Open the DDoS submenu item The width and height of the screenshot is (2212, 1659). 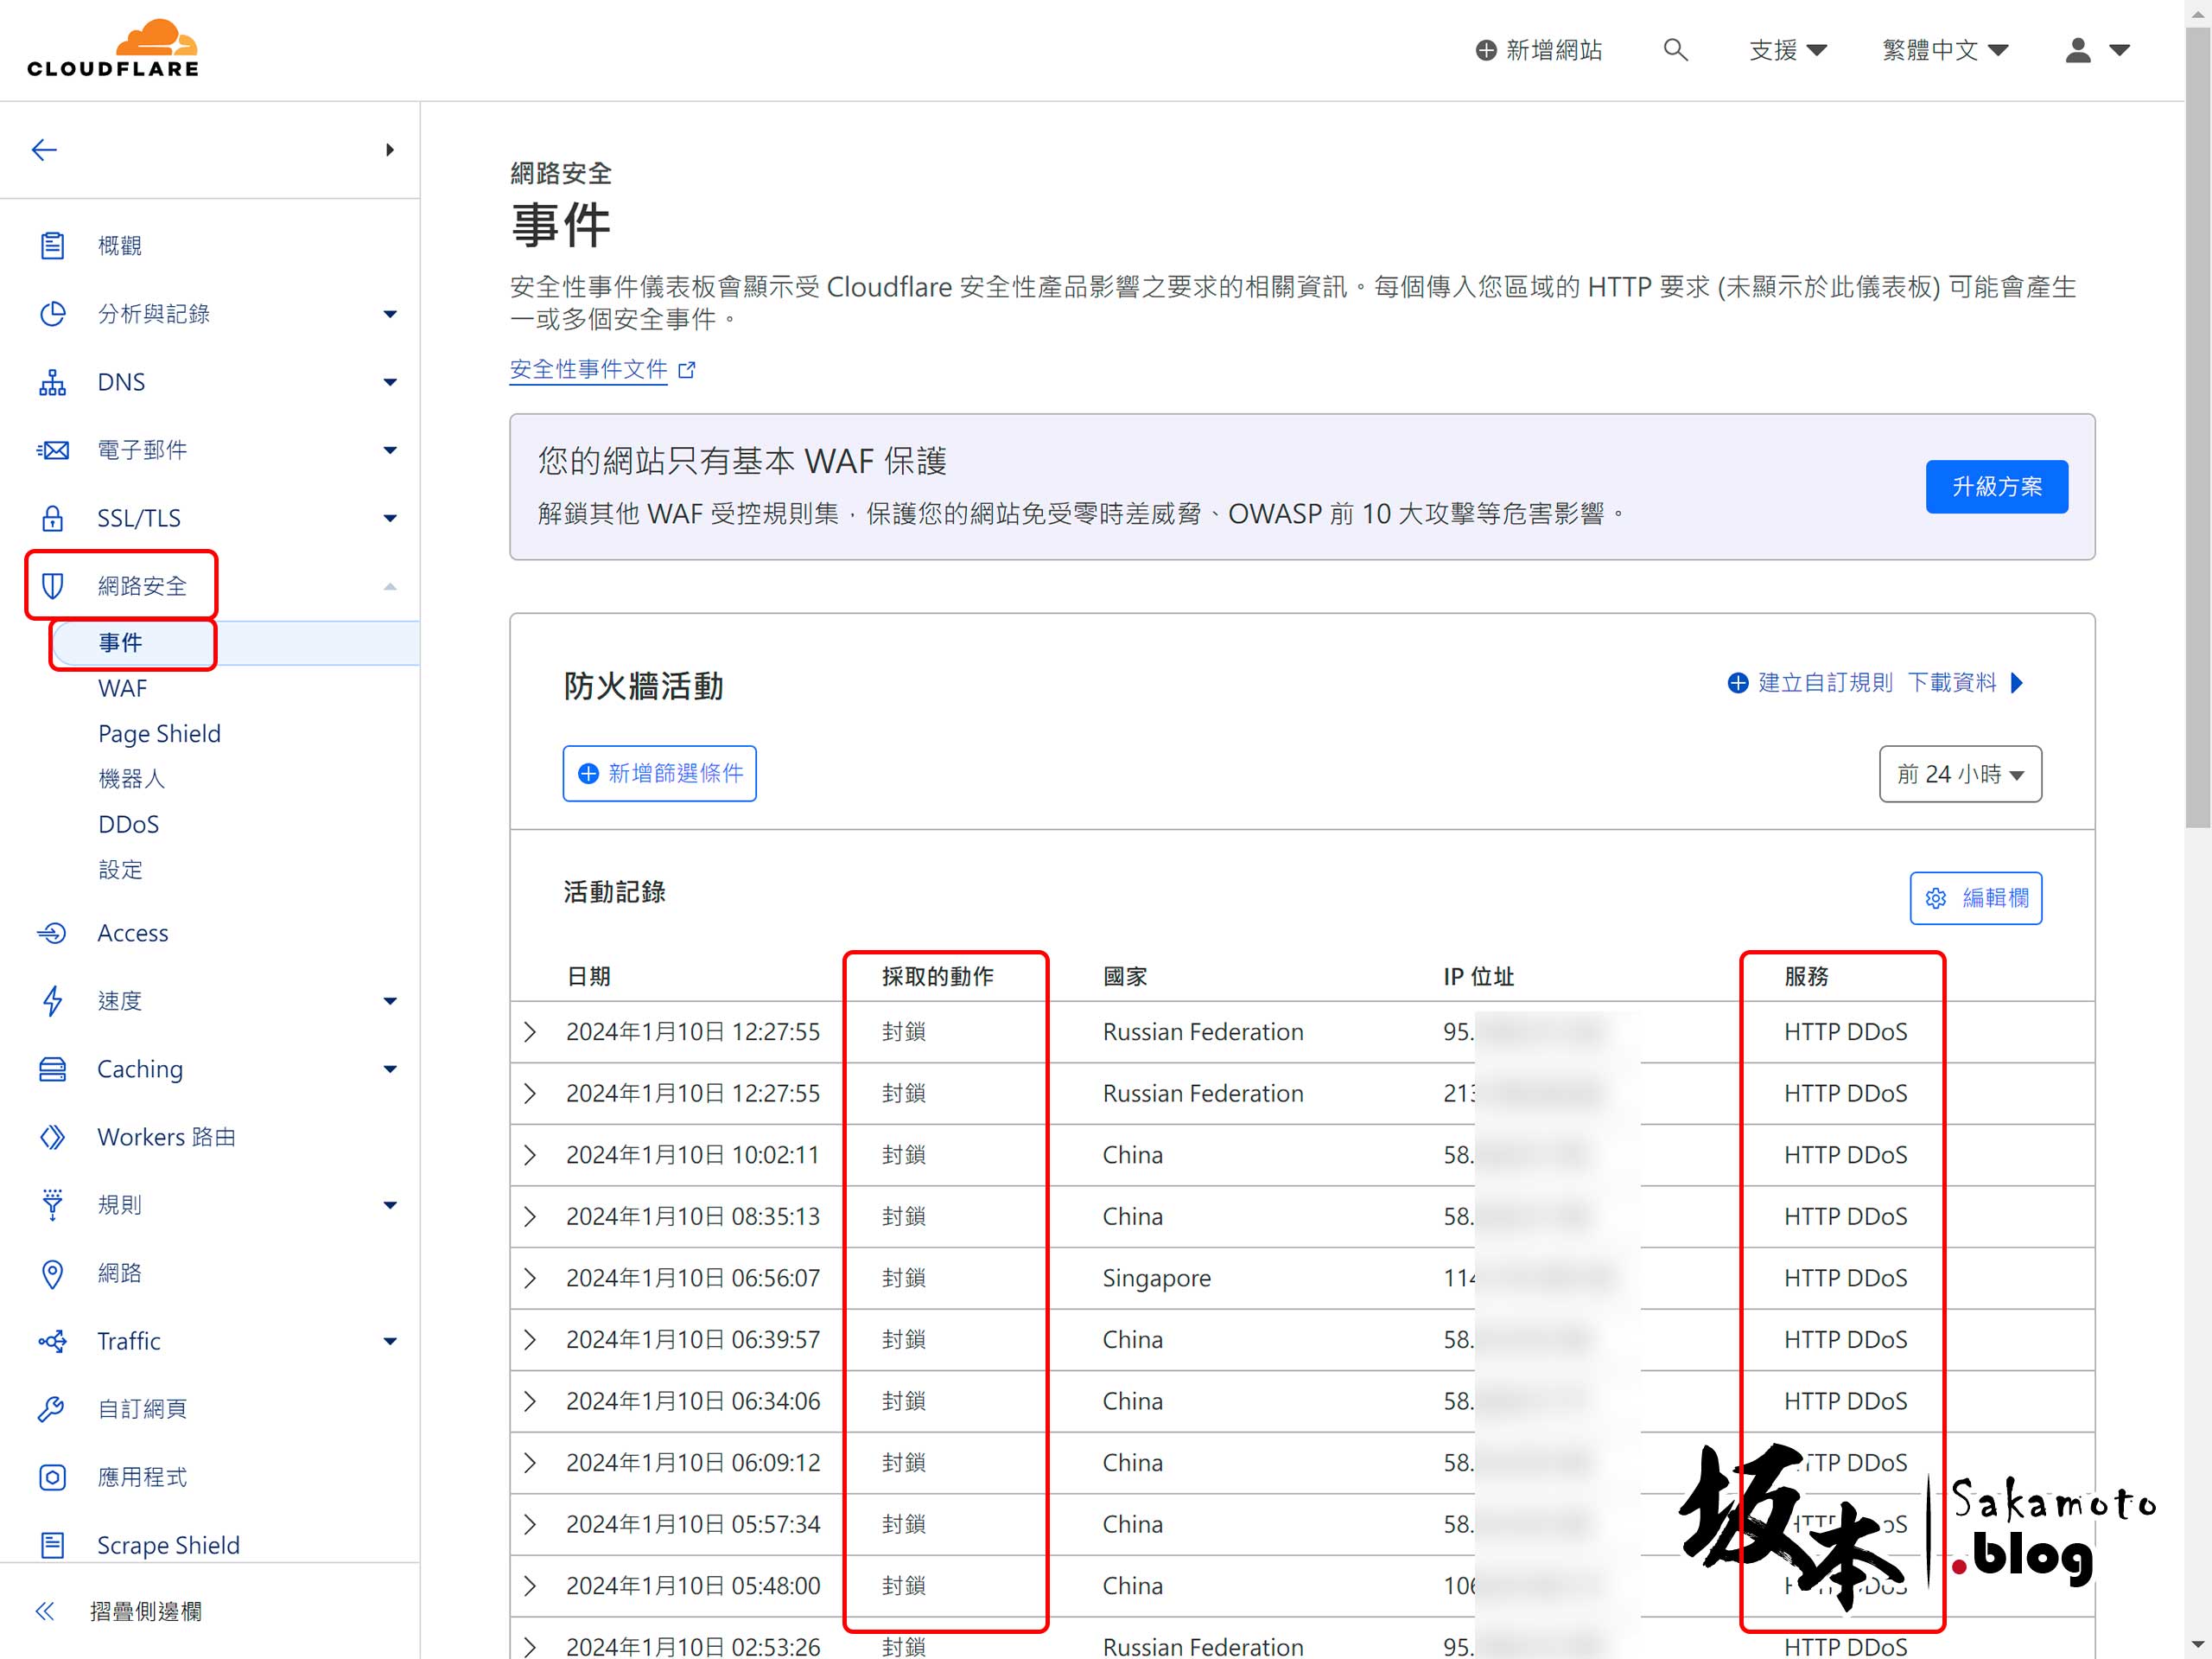(128, 825)
